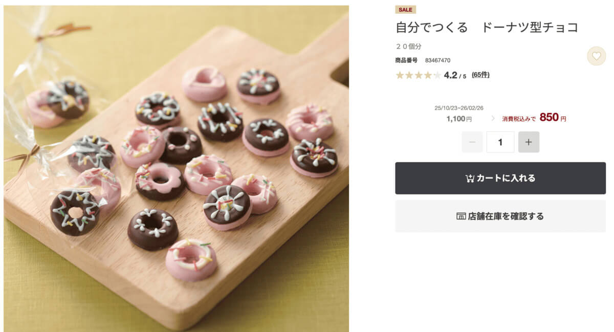Increase quantity with the plus stepper
Image resolution: width=614 pixels, height=332 pixels.
click(x=529, y=142)
